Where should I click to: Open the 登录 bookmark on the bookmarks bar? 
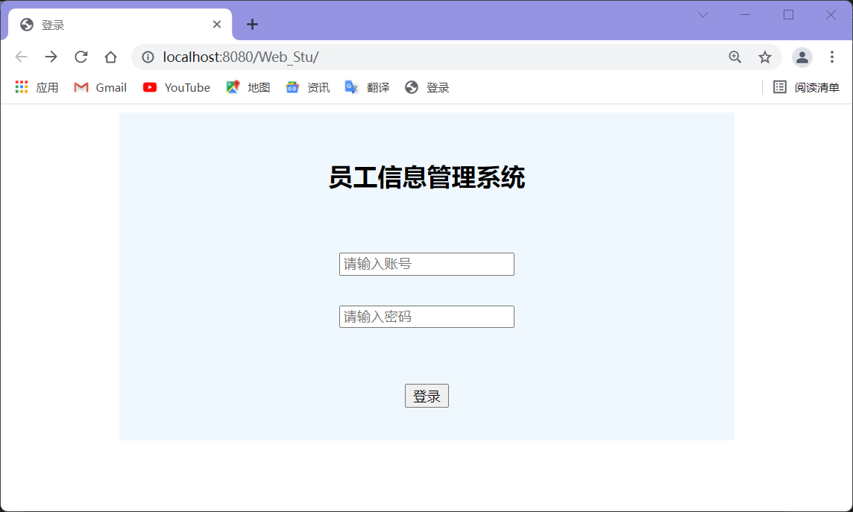point(426,87)
